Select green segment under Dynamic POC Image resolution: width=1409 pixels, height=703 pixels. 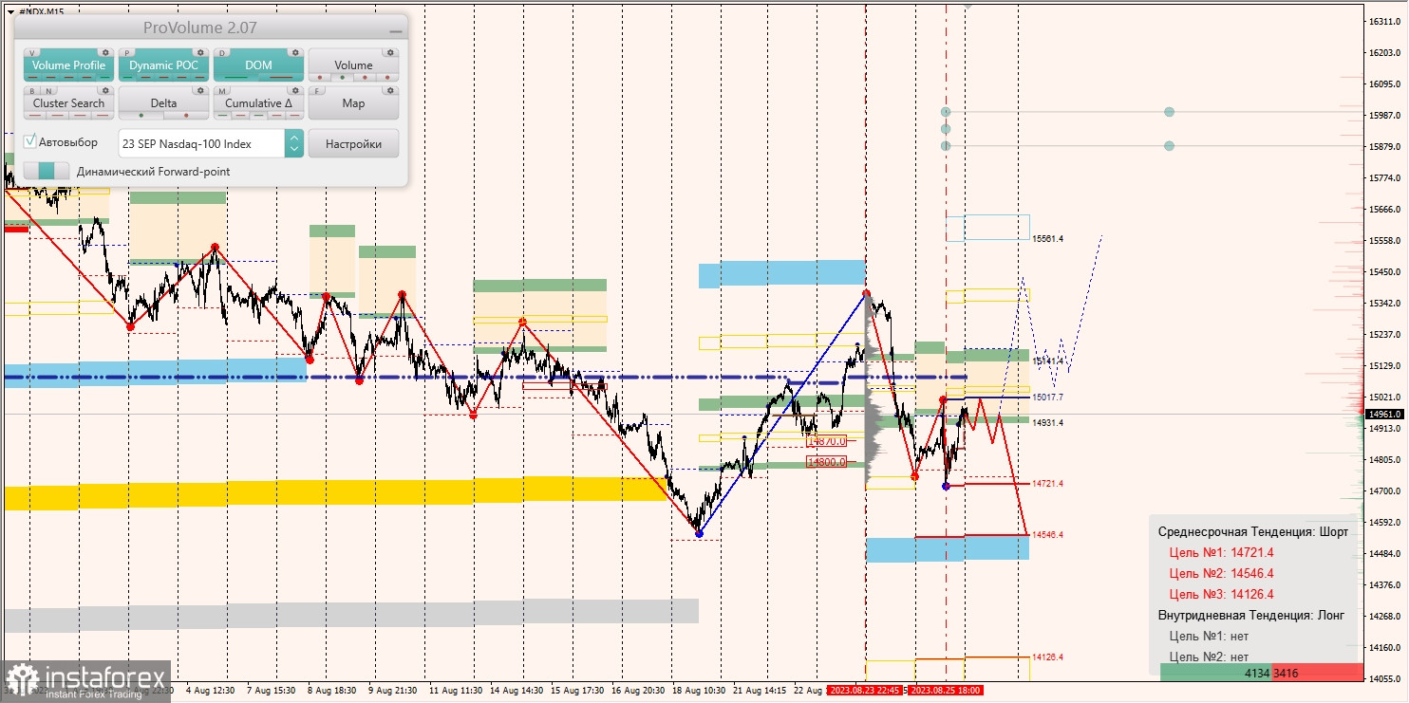tap(127, 77)
